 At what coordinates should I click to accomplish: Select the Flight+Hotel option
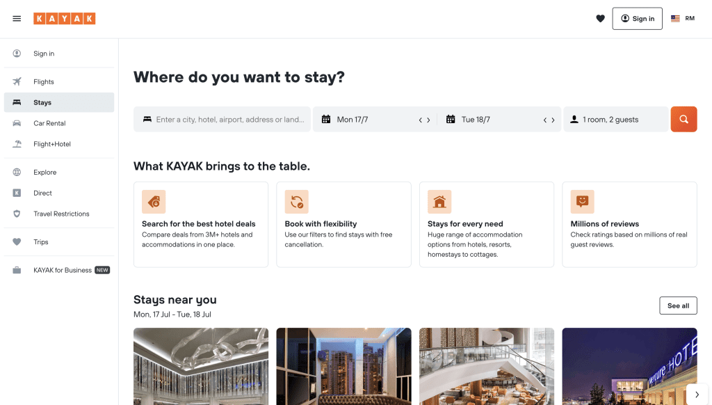(50, 144)
